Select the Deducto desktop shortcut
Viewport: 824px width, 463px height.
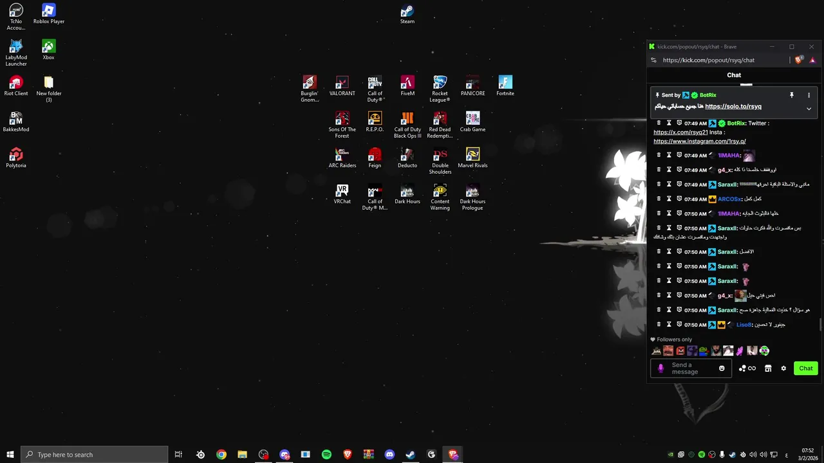[407, 158]
